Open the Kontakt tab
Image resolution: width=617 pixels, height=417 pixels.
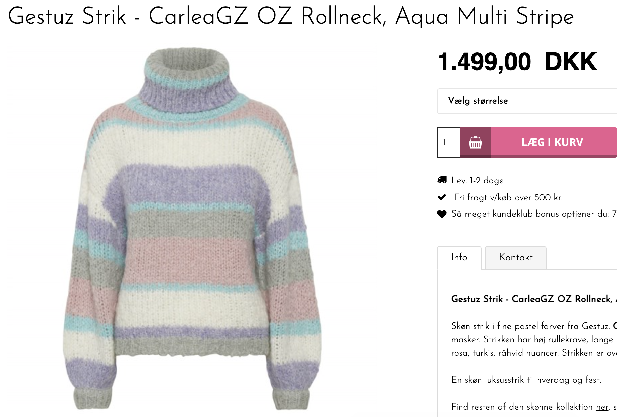click(x=516, y=257)
